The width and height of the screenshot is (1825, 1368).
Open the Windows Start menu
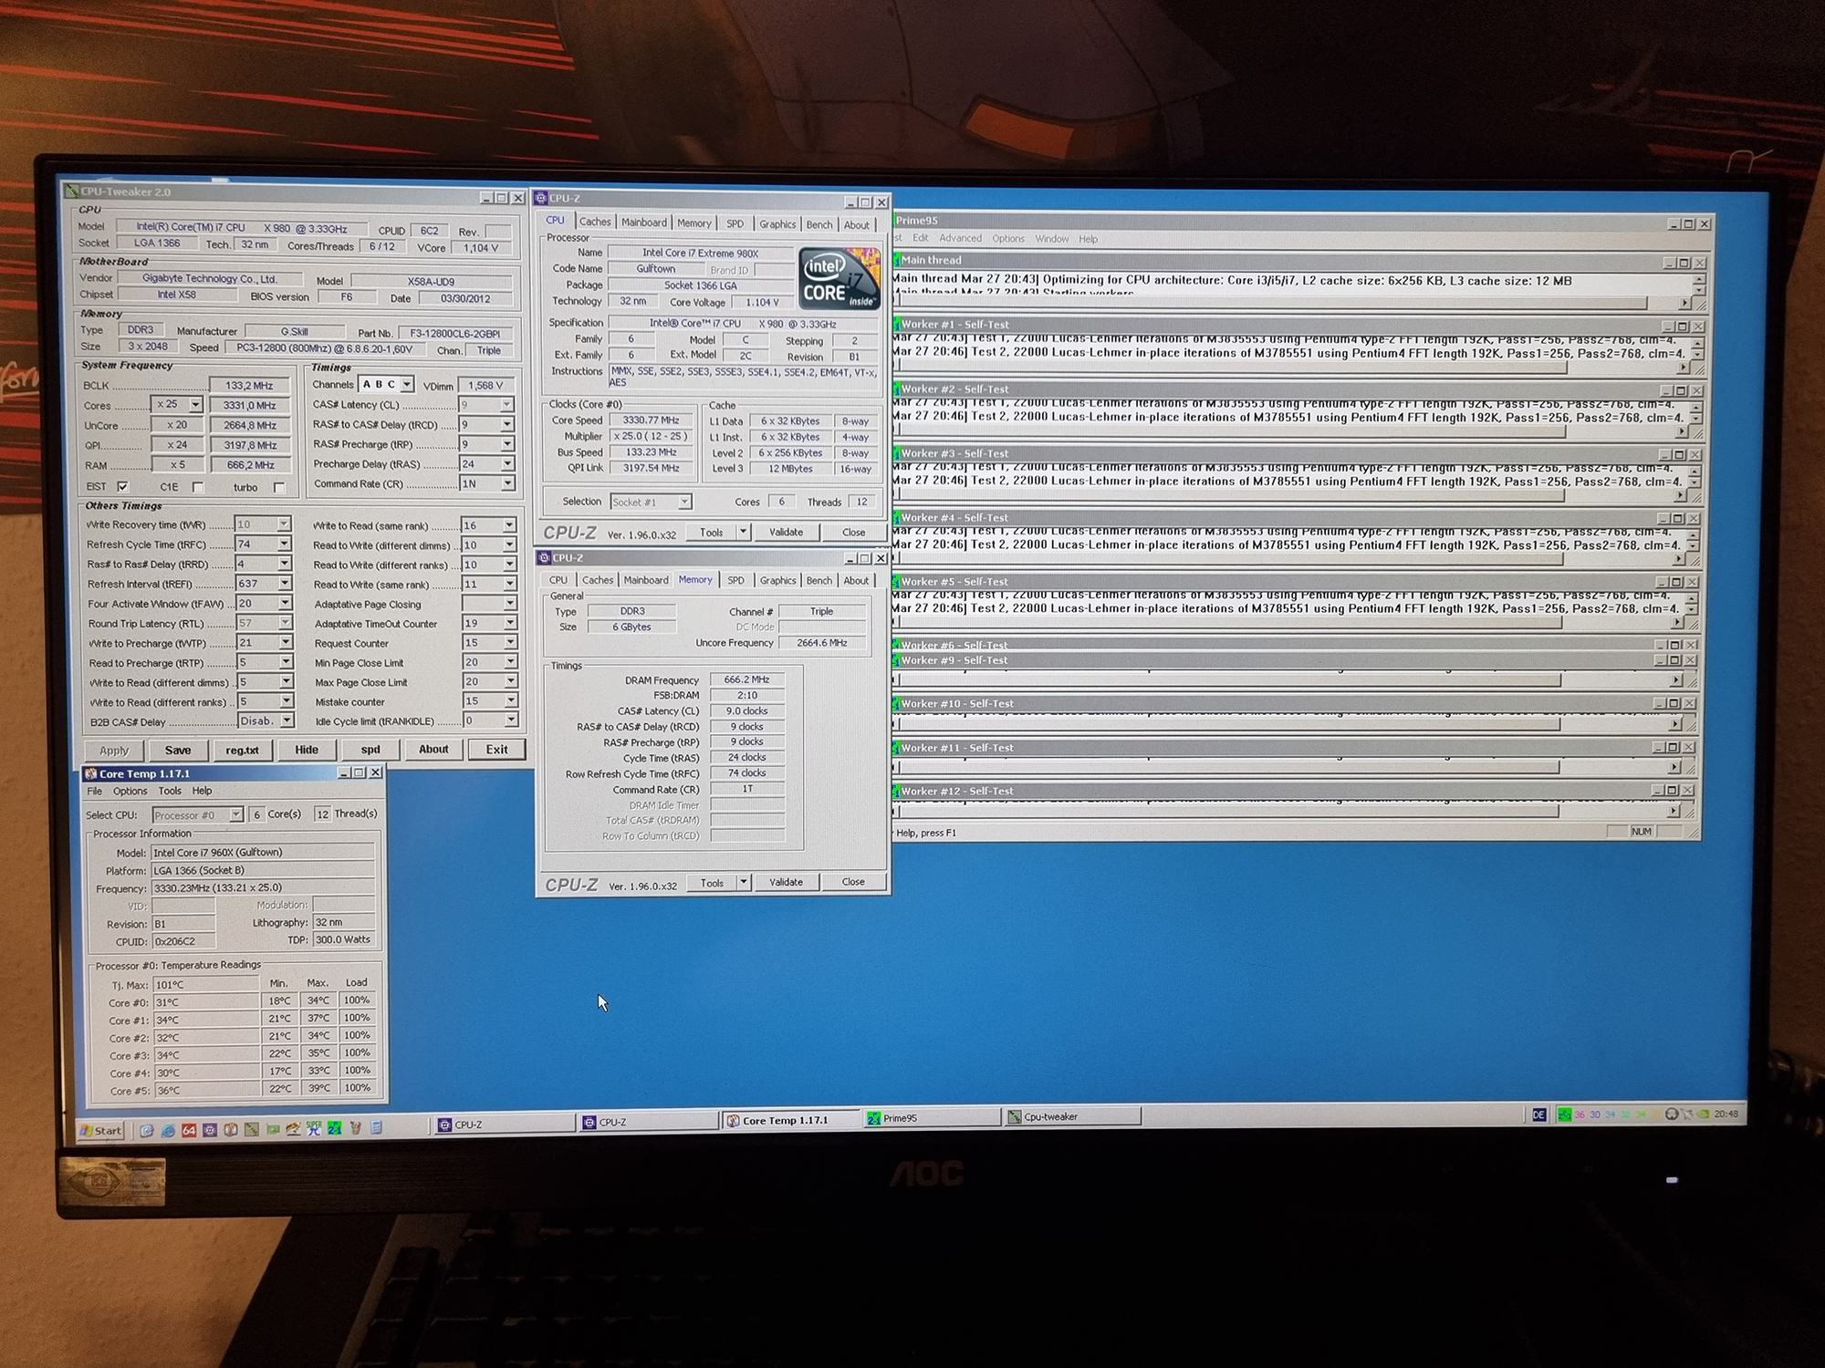[100, 1131]
